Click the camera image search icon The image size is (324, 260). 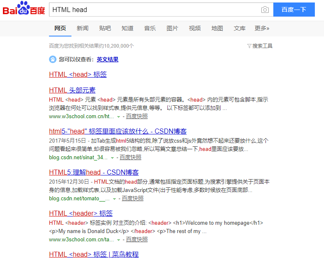265,10
